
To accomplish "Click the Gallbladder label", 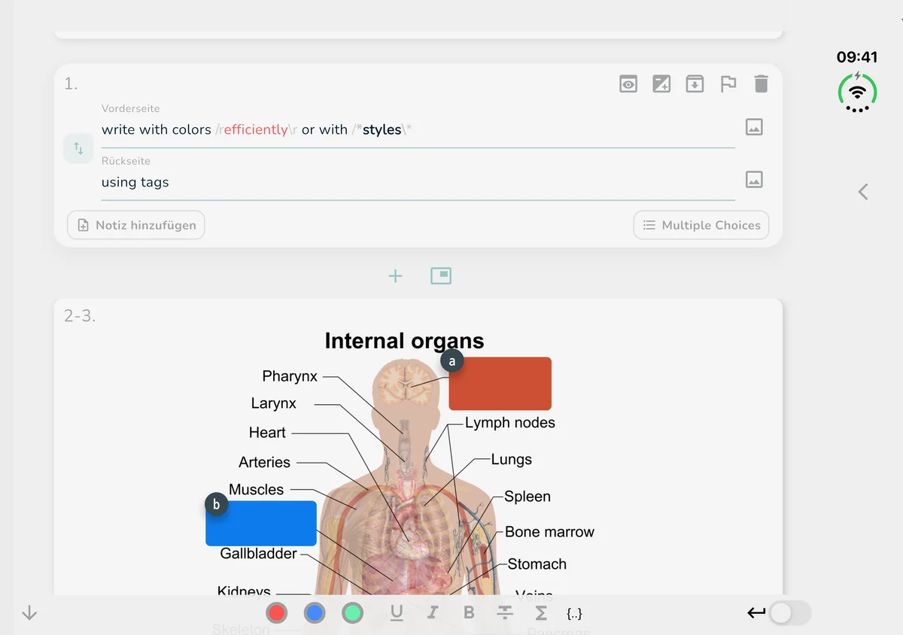I will point(258,554).
